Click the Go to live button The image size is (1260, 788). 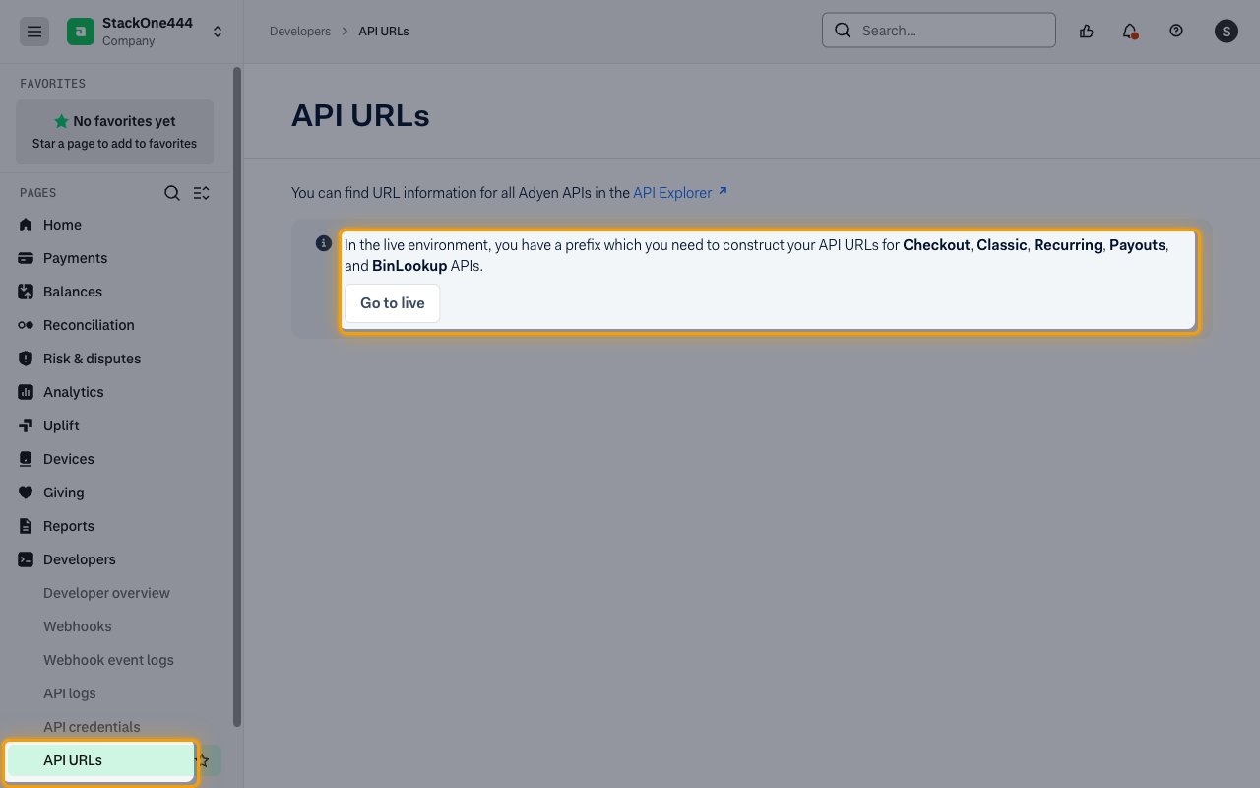point(392,303)
